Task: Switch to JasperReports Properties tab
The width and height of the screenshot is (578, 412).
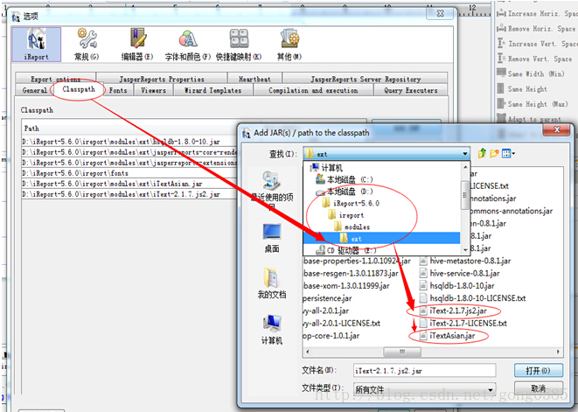Action: (162, 79)
